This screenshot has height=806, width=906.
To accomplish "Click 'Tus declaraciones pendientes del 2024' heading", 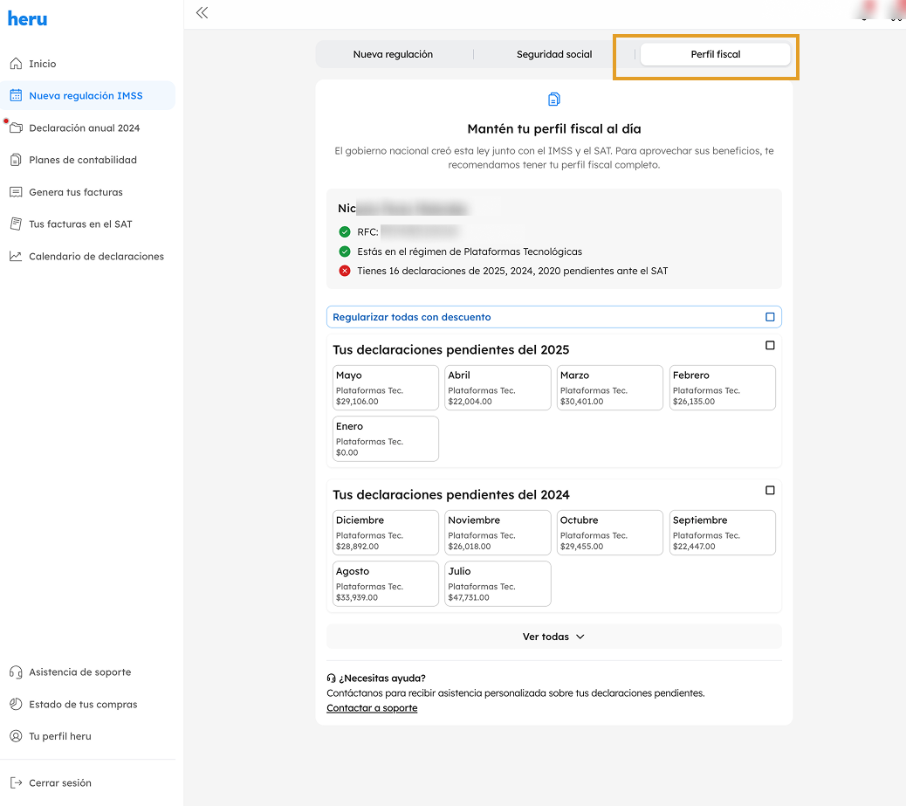I will point(450,495).
